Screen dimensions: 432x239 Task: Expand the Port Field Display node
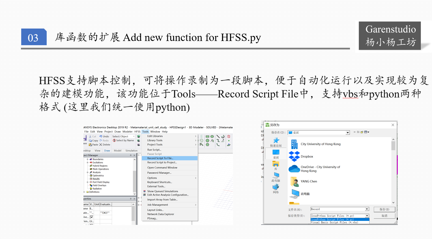coord(87,182)
